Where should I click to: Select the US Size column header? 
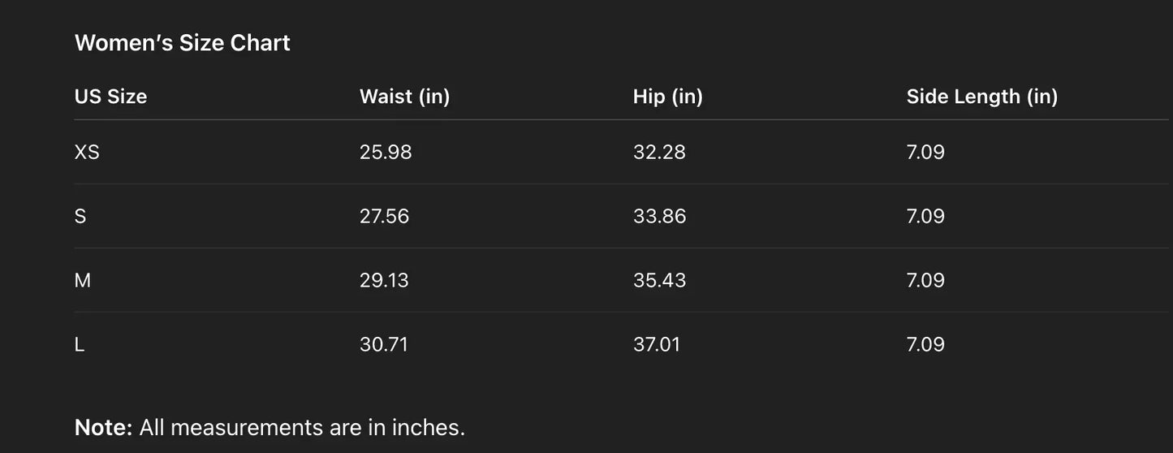[110, 97]
